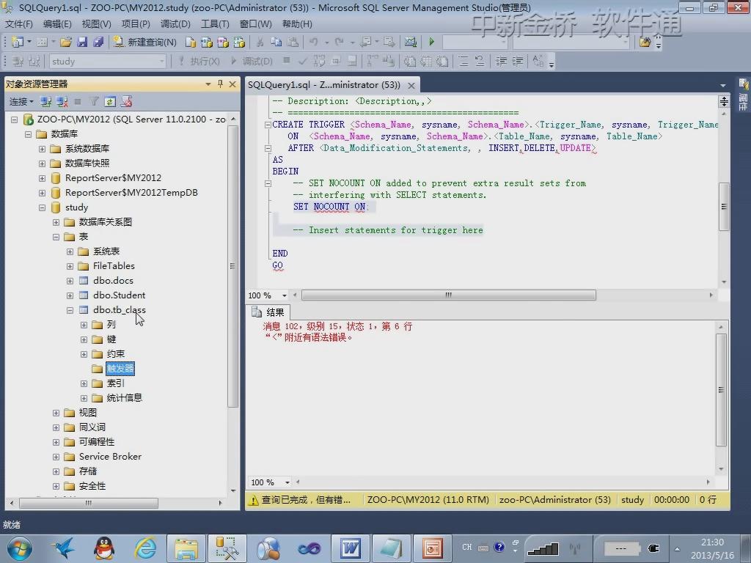This screenshot has width=751, height=563.
Task: Open the 工具(T) menu
Action: 215,24
